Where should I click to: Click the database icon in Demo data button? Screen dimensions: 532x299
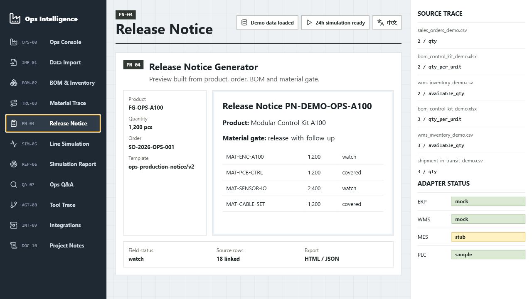point(244,23)
